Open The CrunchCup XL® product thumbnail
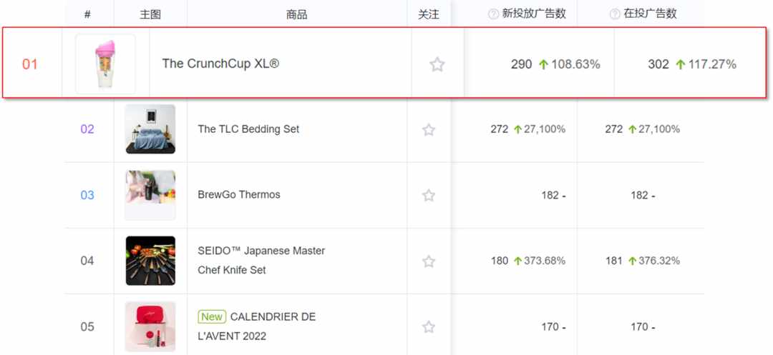Screen dimensions: 773x355 point(105,64)
